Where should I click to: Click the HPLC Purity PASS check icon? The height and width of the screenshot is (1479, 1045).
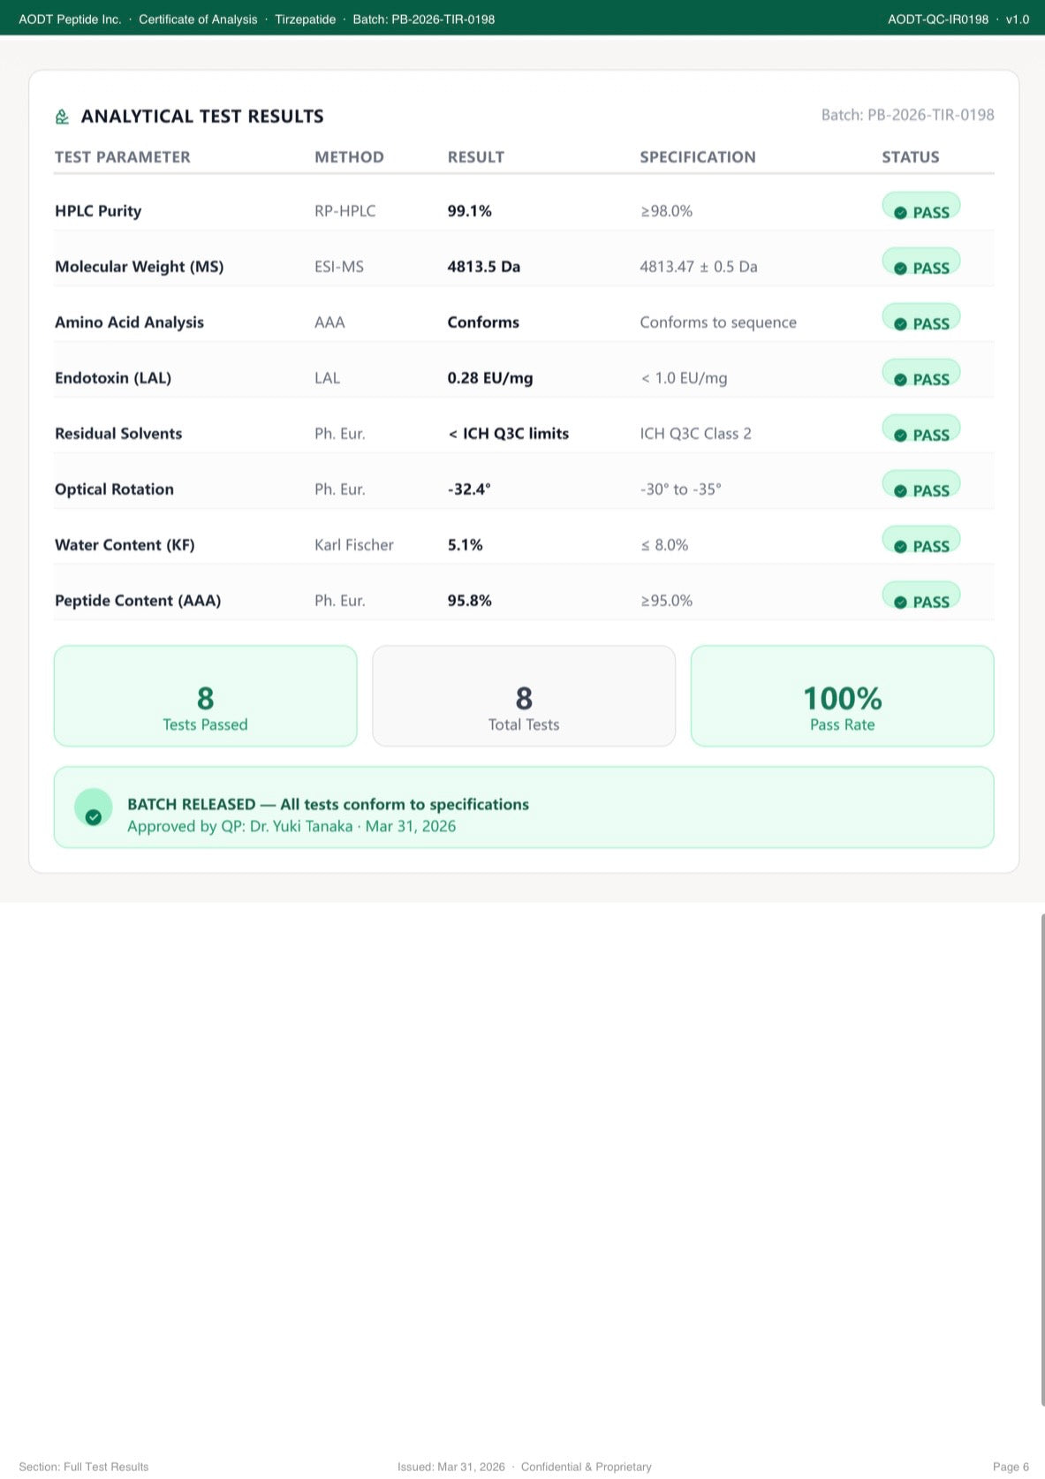900,213
